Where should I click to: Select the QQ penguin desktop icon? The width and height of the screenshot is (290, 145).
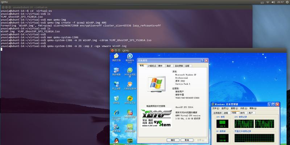(116, 141)
